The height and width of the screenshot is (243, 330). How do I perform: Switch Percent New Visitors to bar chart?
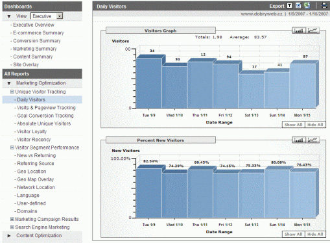coord(299,140)
